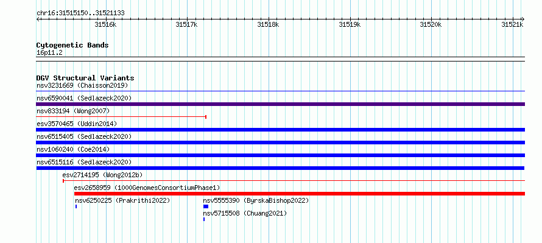Select the thick red esv2658959 variant bar
The height and width of the screenshot is (243, 542).
pyautogui.click(x=300, y=194)
